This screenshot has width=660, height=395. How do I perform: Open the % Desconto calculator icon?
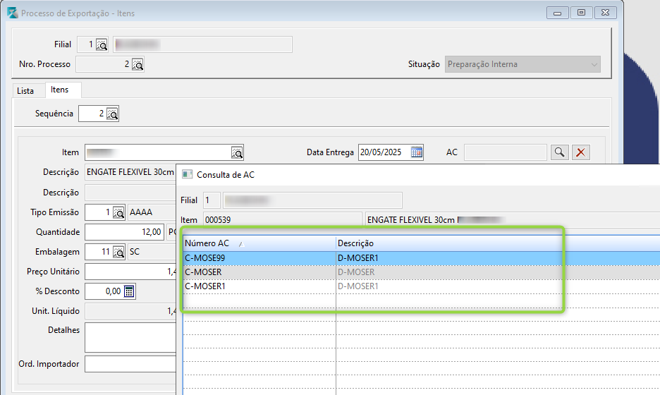129,291
